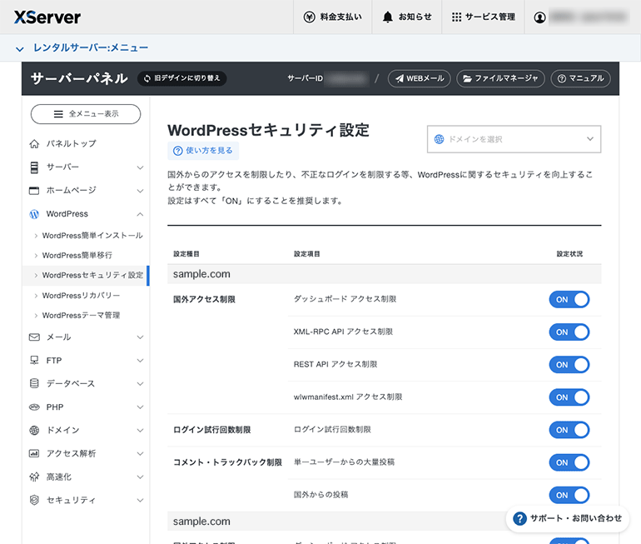
Task: Open the yen payment icon
Action: [x=310, y=17]
